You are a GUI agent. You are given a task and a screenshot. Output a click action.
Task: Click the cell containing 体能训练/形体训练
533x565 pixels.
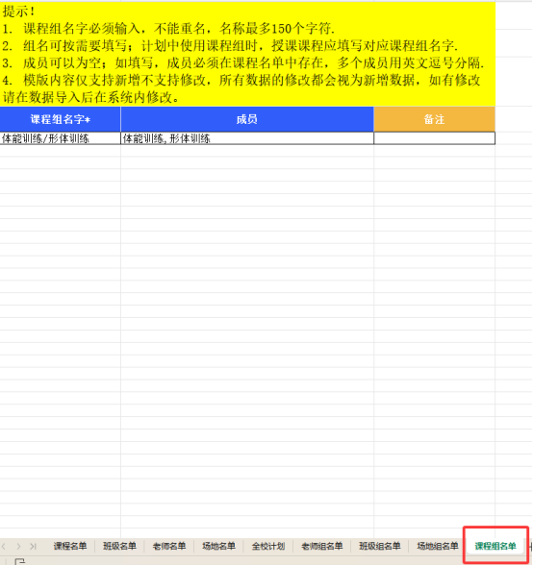[61, 138]
